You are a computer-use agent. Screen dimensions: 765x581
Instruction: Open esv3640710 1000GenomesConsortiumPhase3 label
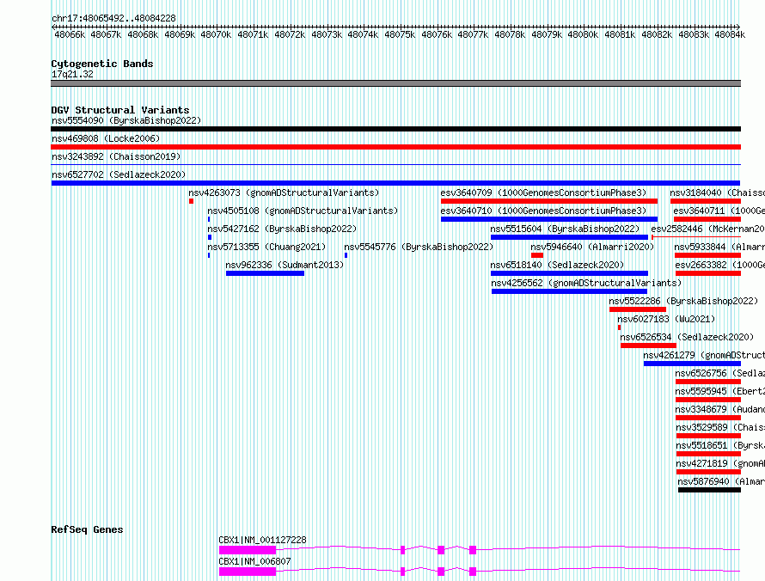coord(543,211)
